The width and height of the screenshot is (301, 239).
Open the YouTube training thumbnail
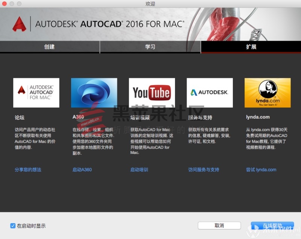(152, 93)
